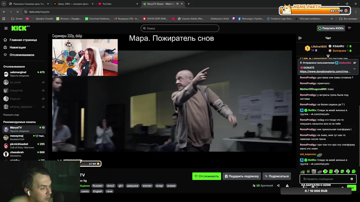This screenshot has height=202, width=360.
Task: Select the аниме tag
Action: coord(171,186)
